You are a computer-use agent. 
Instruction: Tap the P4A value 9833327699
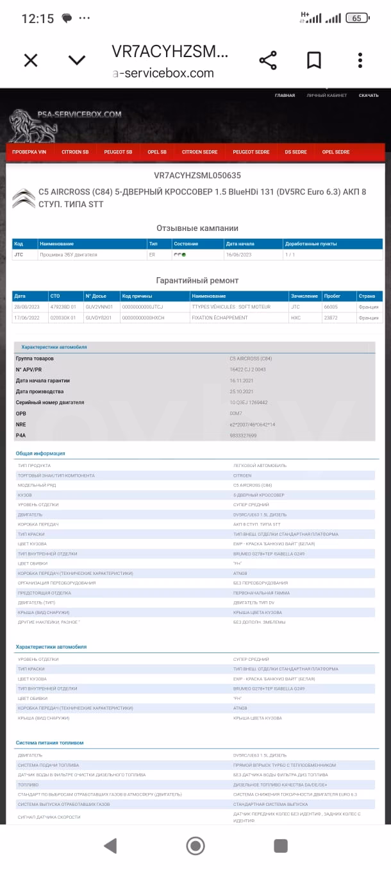click(243, 436)
